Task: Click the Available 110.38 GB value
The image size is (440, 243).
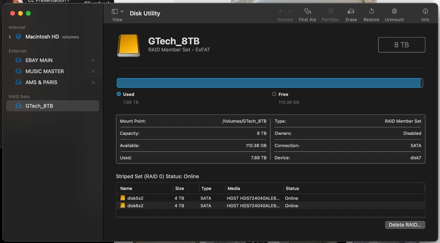Action: [x=256, y=146]
